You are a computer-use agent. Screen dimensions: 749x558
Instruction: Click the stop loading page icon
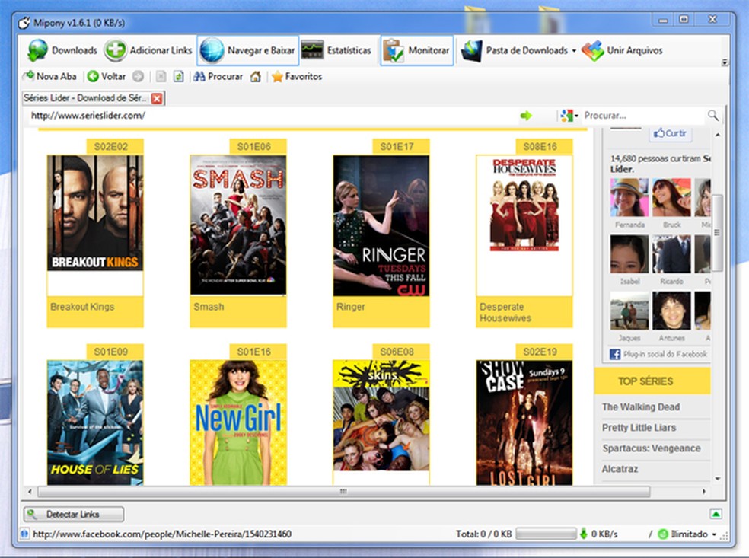[161, 76]
